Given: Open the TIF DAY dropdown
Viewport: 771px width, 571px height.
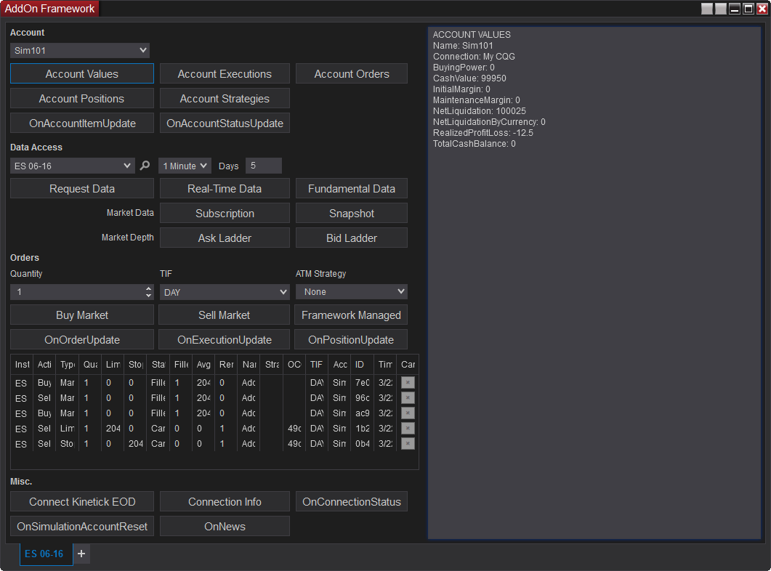Looking at the screenshot, I should [225, 291].
